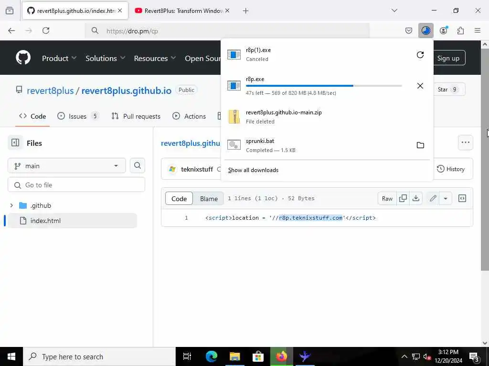
Task: Open the revert8plus.github.io repository link
Action: coord(126,91)
